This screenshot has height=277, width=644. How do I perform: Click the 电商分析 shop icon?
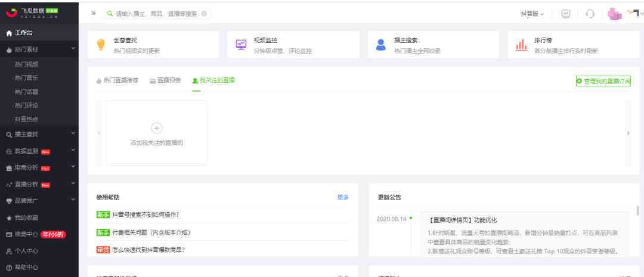9,168
